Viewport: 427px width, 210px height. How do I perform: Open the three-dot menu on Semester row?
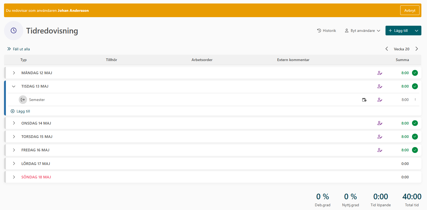[415, 100]
